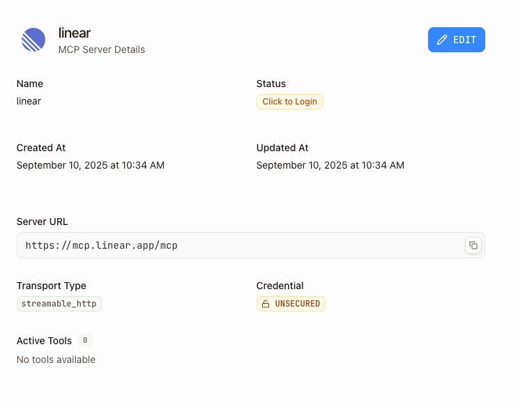Click the Credential section label
The width and height of the screenshot is (518, 402).
[280, 286]
